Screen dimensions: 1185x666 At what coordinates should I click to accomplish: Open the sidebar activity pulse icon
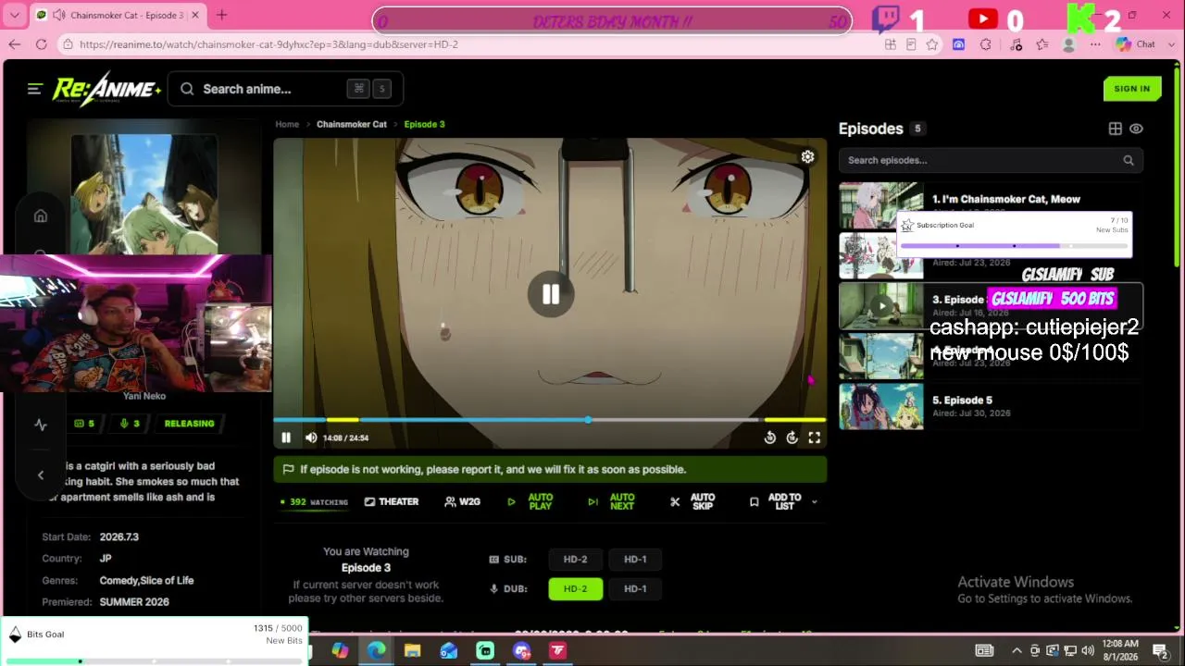(41, 425)
